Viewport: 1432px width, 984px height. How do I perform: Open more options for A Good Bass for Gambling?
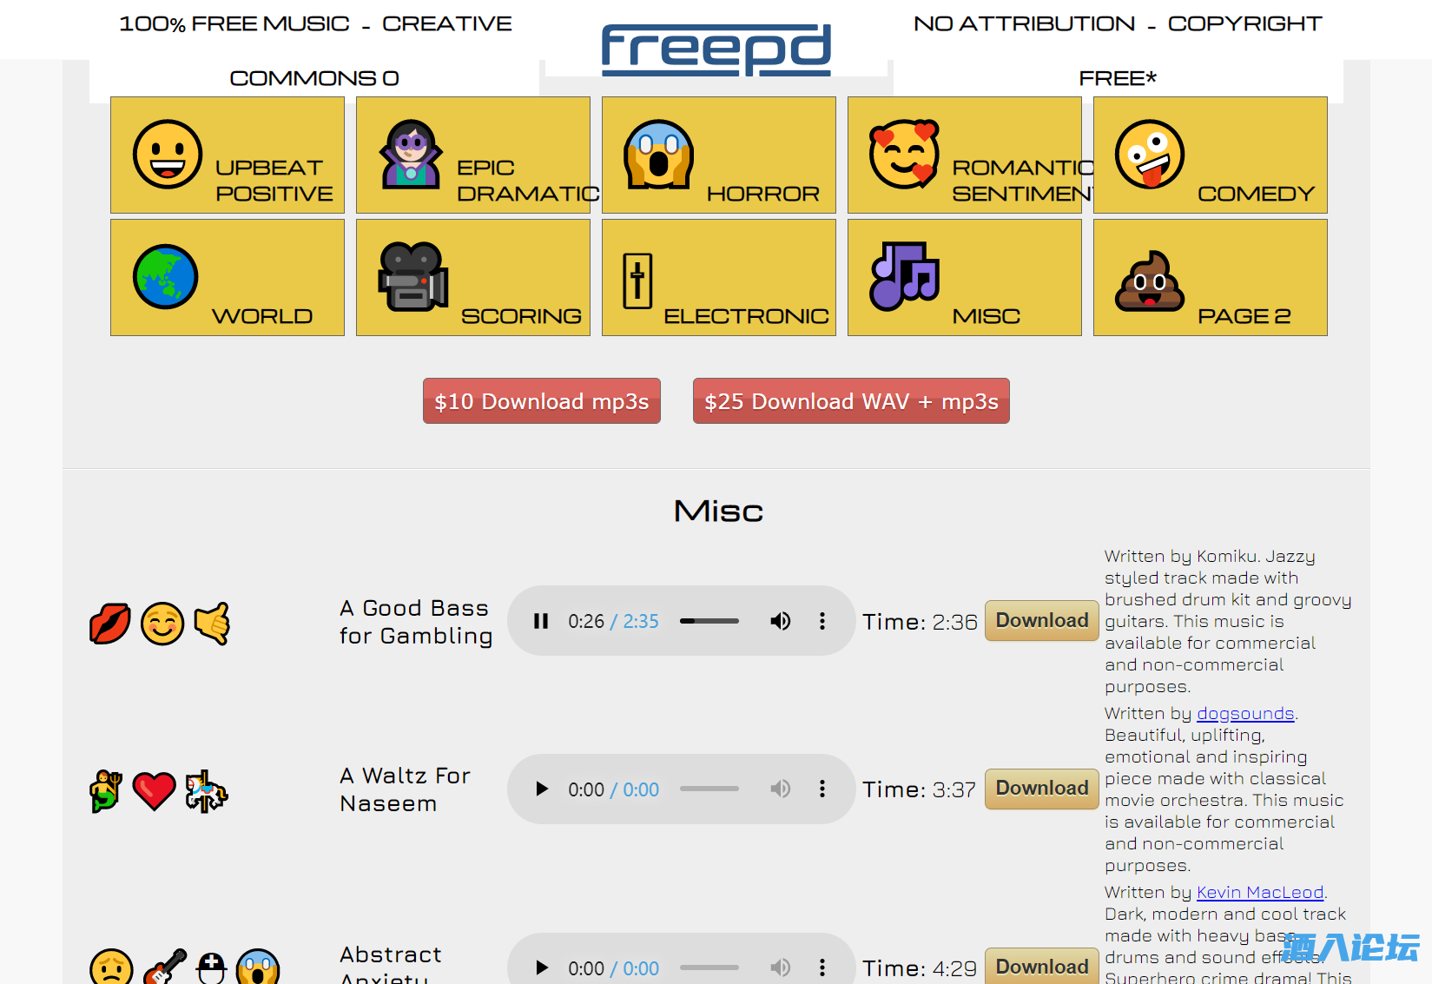tap(822, 621)
